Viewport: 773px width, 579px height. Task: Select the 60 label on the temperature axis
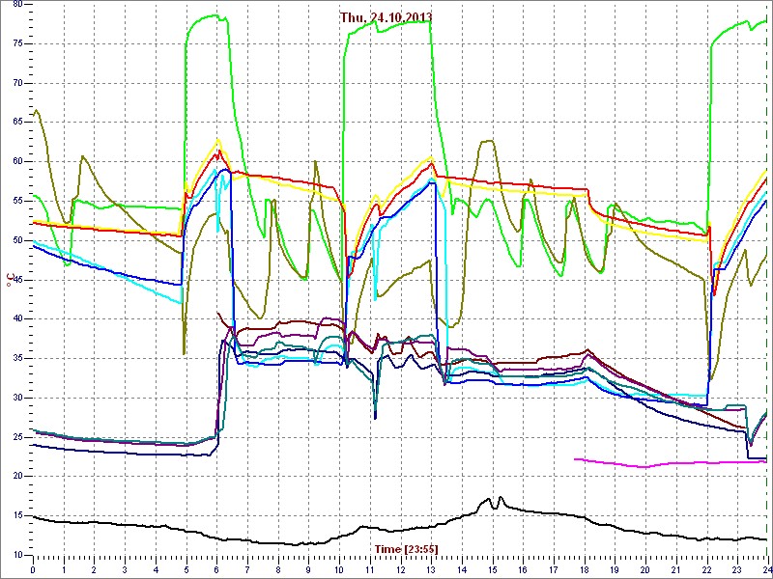point(17,162)
